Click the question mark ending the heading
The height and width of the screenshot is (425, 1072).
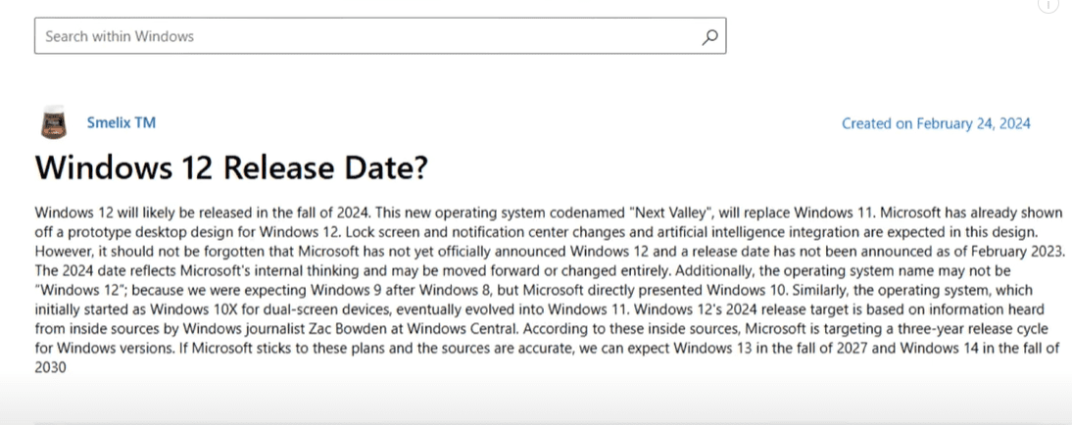[418, 168]
